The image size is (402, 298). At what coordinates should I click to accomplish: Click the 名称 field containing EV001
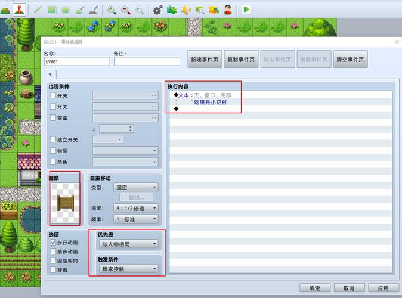point(77,61)
